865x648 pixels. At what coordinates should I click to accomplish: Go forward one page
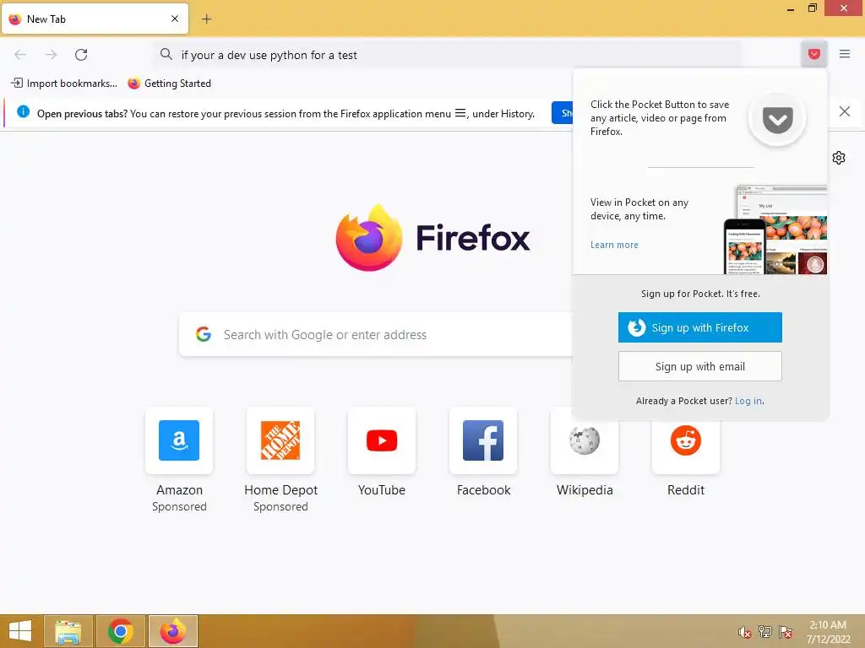[x=51, y=55]
